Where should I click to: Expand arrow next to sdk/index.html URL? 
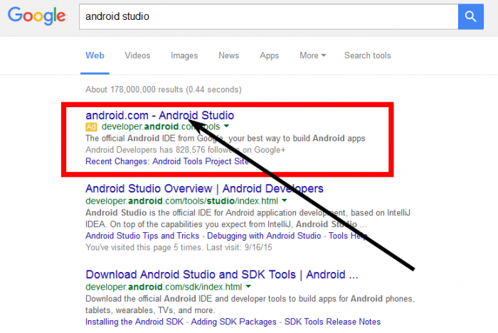[248, 286]
